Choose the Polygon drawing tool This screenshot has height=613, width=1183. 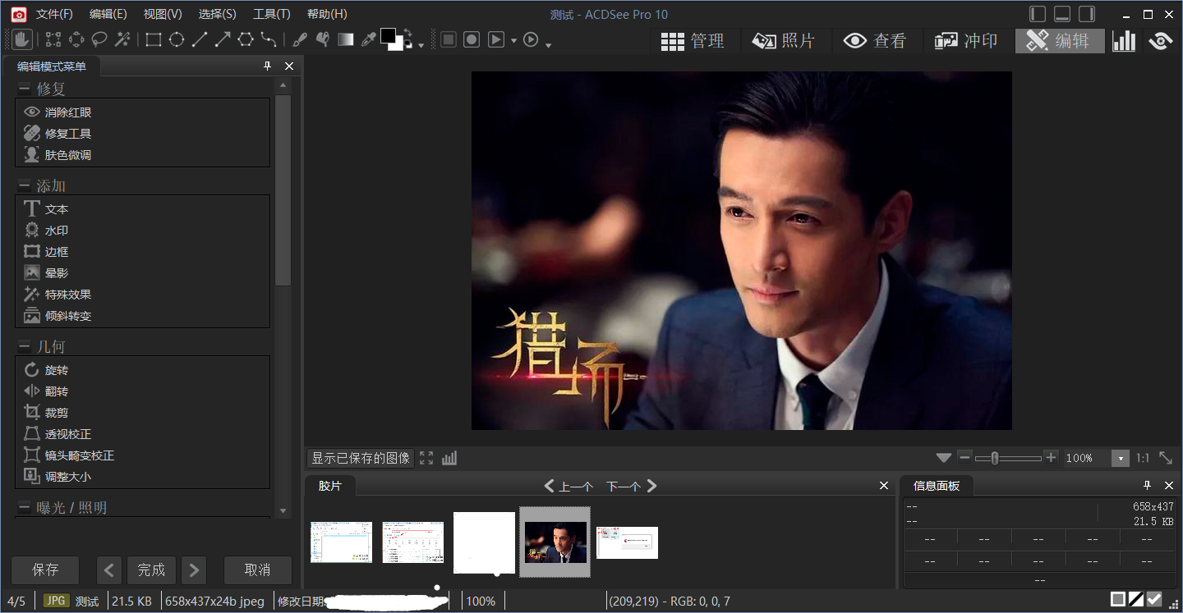coord(246,39)
